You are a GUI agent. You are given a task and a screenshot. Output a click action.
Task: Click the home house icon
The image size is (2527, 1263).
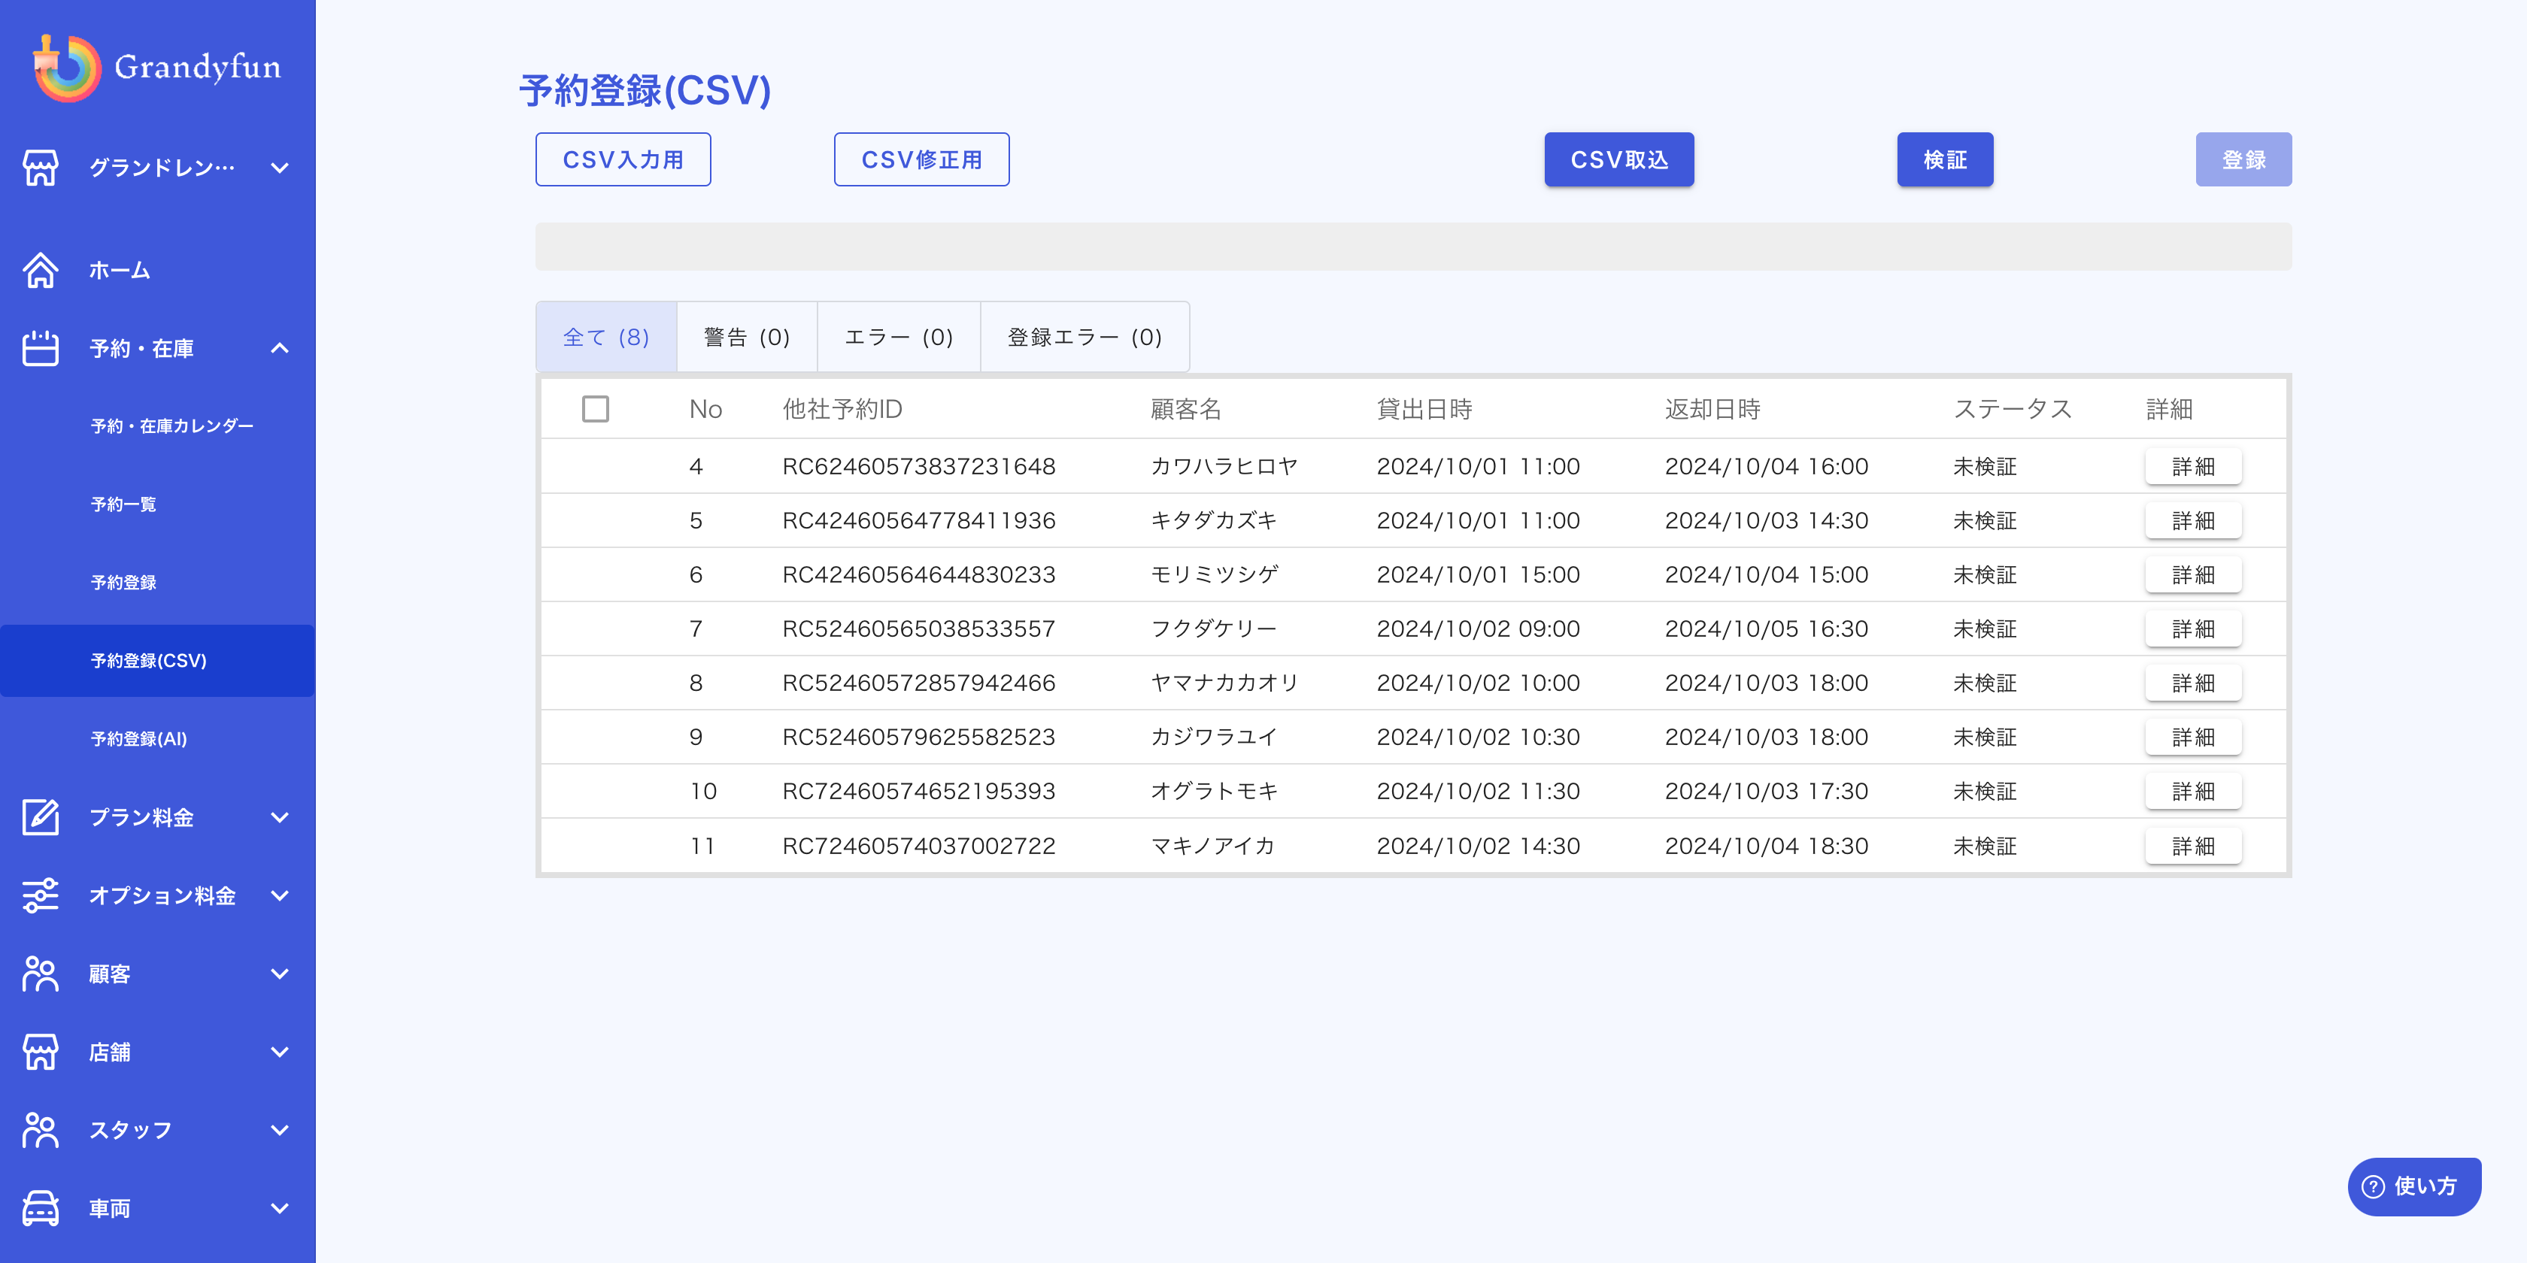pyautogui.click(x=40, y=271)
